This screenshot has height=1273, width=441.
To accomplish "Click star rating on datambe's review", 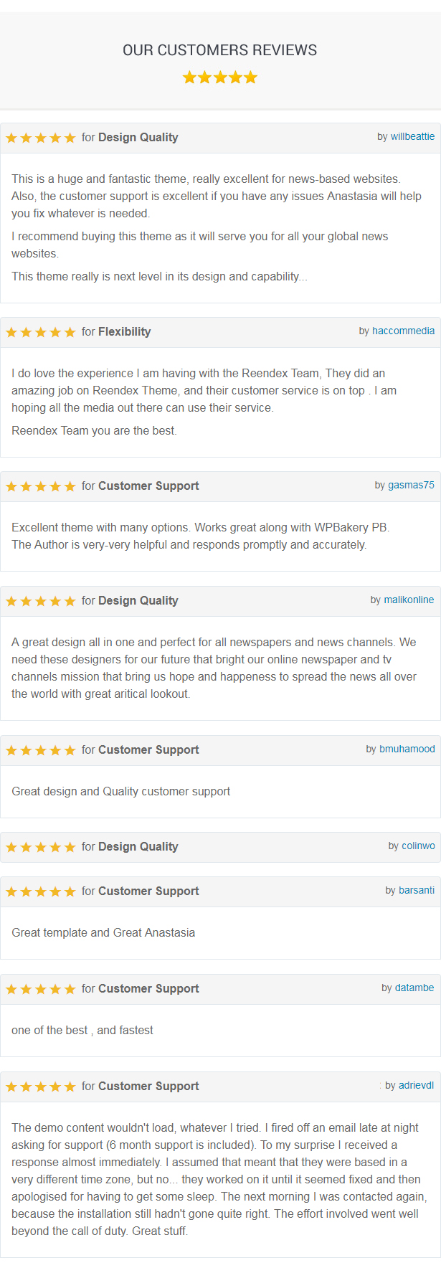I will point(41,989).
